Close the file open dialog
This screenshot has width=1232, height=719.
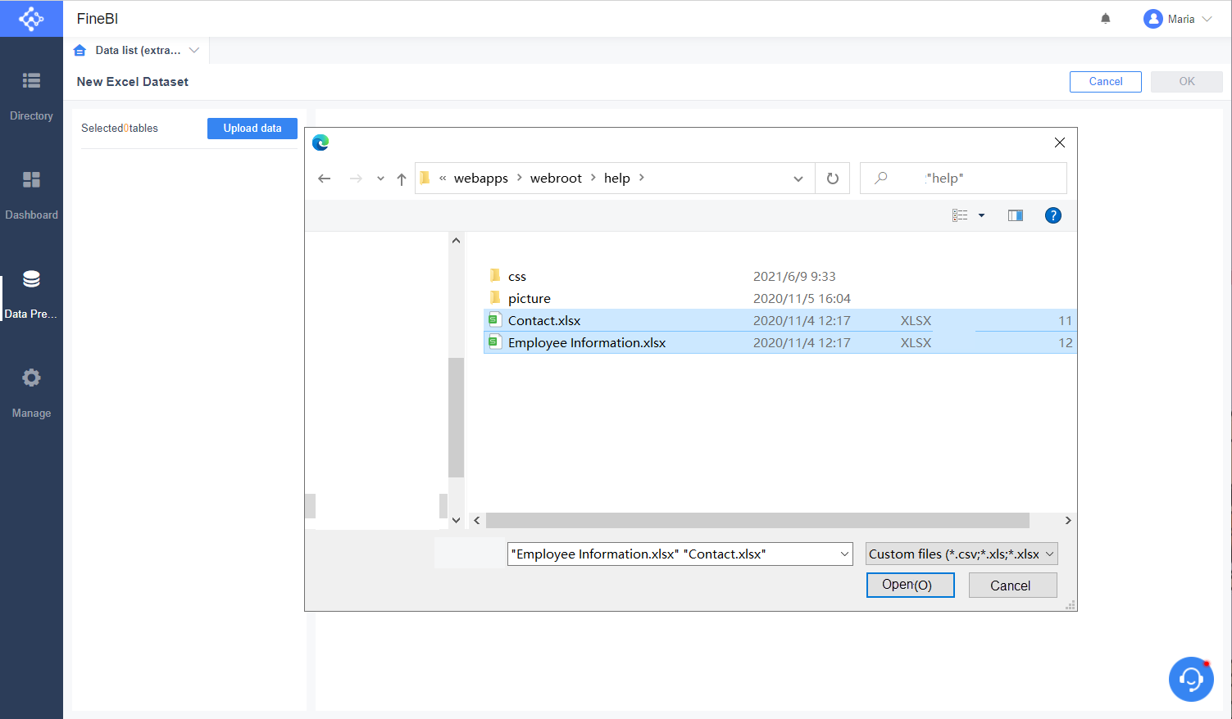click(1060, 142)
